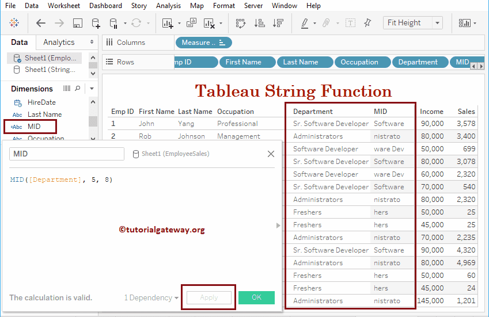Click the refresh run update icon
Viewport: 489px width, 317px height.
coord(137,23)
